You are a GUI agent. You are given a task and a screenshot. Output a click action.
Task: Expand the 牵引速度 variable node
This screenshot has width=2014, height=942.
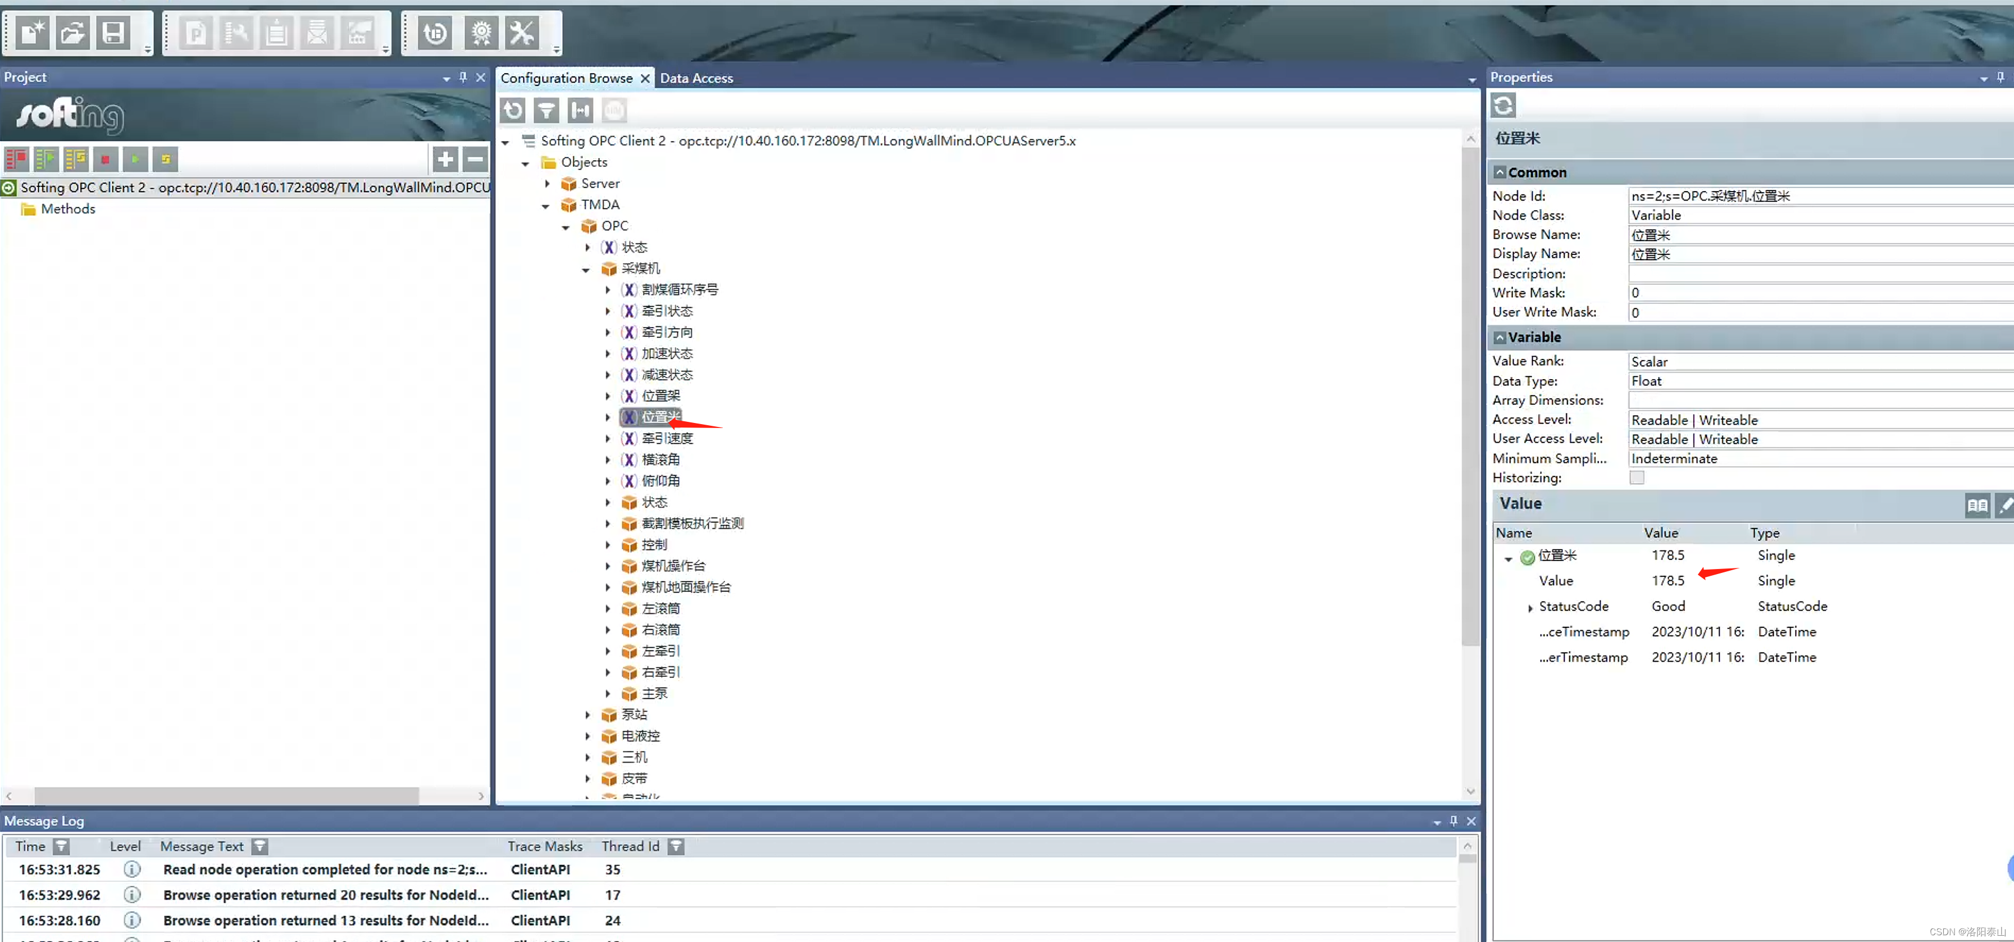coord(608,439)
